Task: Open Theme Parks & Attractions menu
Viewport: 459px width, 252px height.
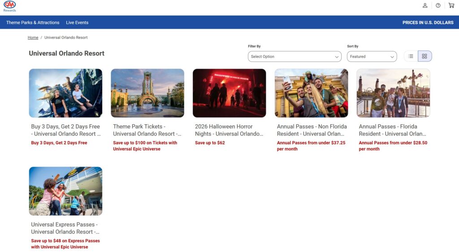Action: coord(33,22)
